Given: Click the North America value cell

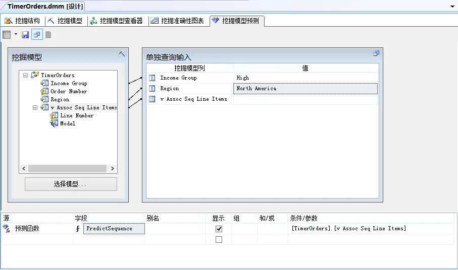Looking at the screenshot, I should coord(306,89).
